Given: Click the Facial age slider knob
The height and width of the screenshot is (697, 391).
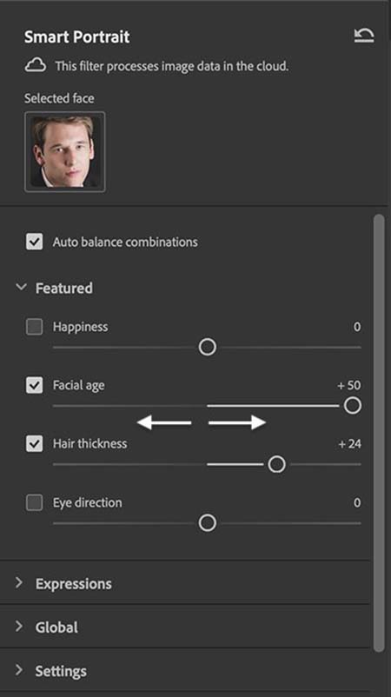Looking at the screenshot, I should tap(353, 406).
